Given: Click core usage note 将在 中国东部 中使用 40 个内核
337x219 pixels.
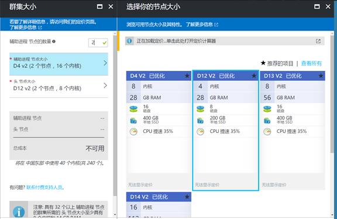Looking at the screenshot, I should tap(60, 163).
